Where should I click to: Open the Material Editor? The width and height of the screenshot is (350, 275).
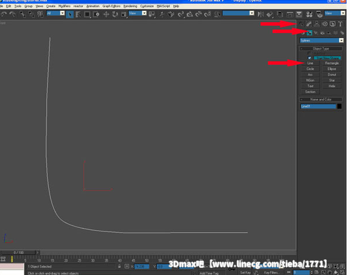tap(309, 15)
